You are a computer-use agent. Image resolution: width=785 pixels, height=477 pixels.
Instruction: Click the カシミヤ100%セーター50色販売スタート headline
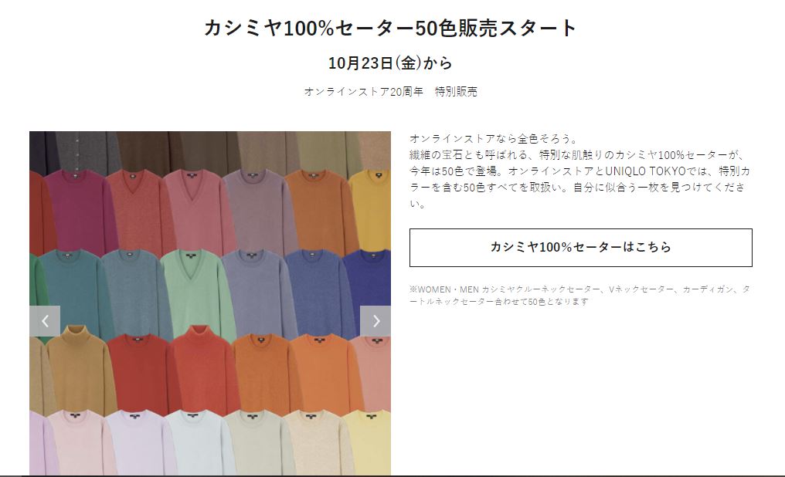390,28
